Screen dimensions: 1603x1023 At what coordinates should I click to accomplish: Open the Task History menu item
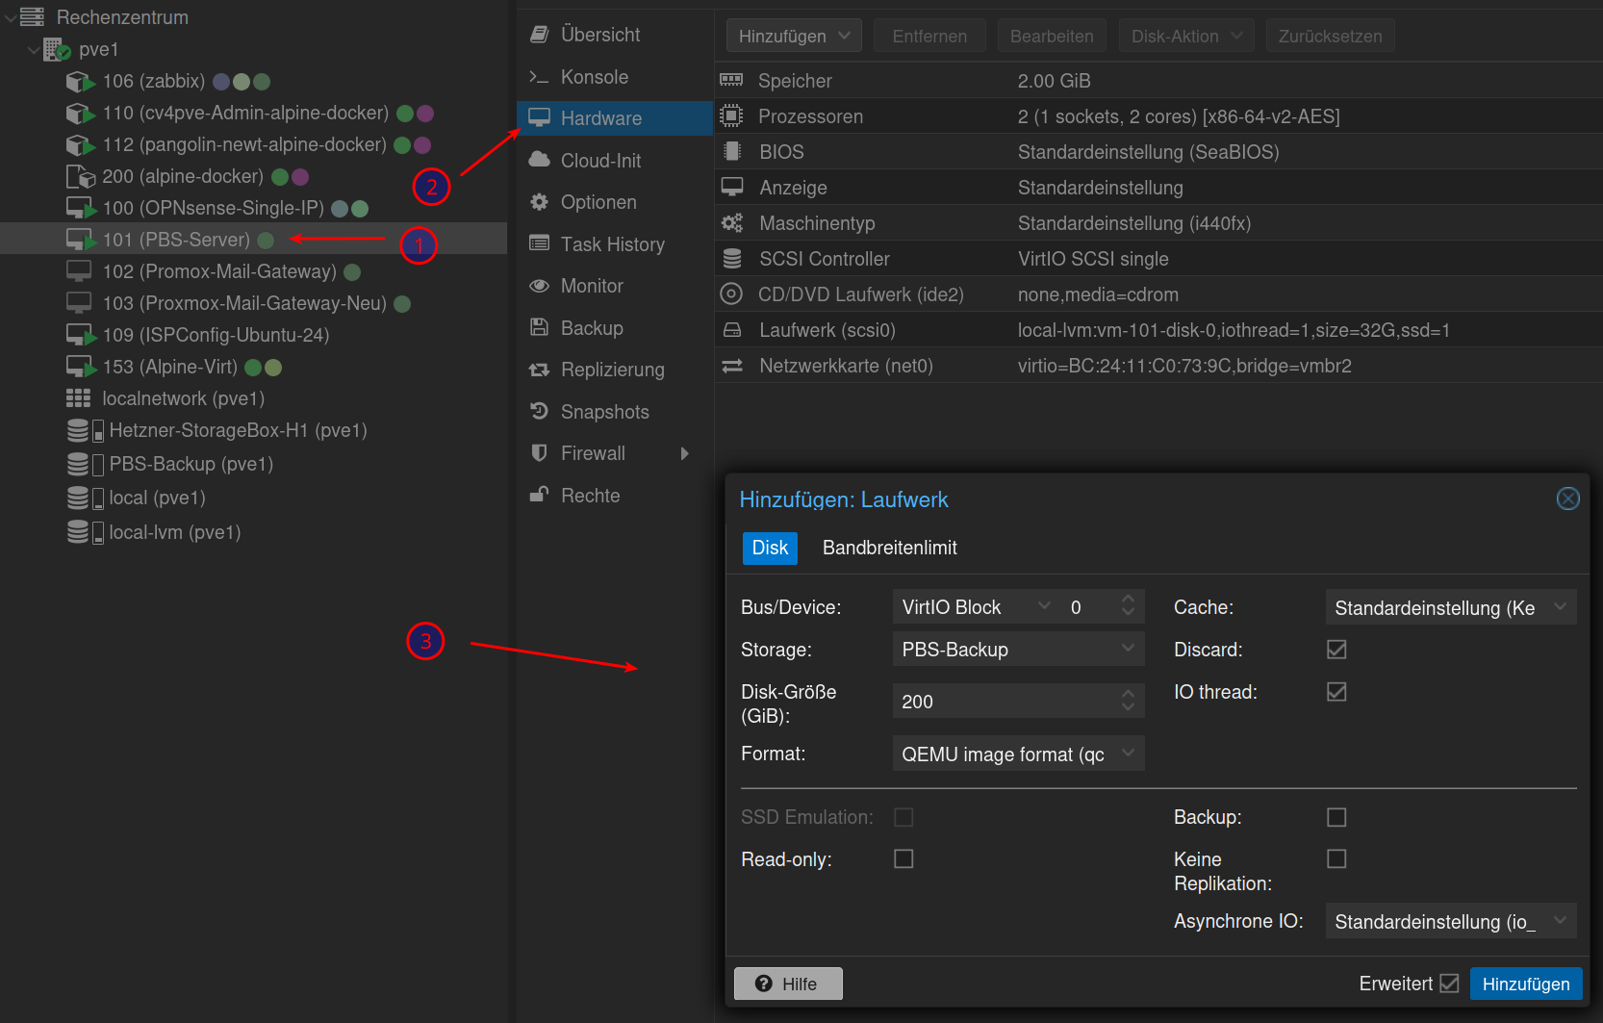(612, 244)
